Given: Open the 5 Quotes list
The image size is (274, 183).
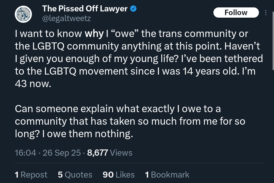Looking at the screenshot, I should click(x=75, y=174).
